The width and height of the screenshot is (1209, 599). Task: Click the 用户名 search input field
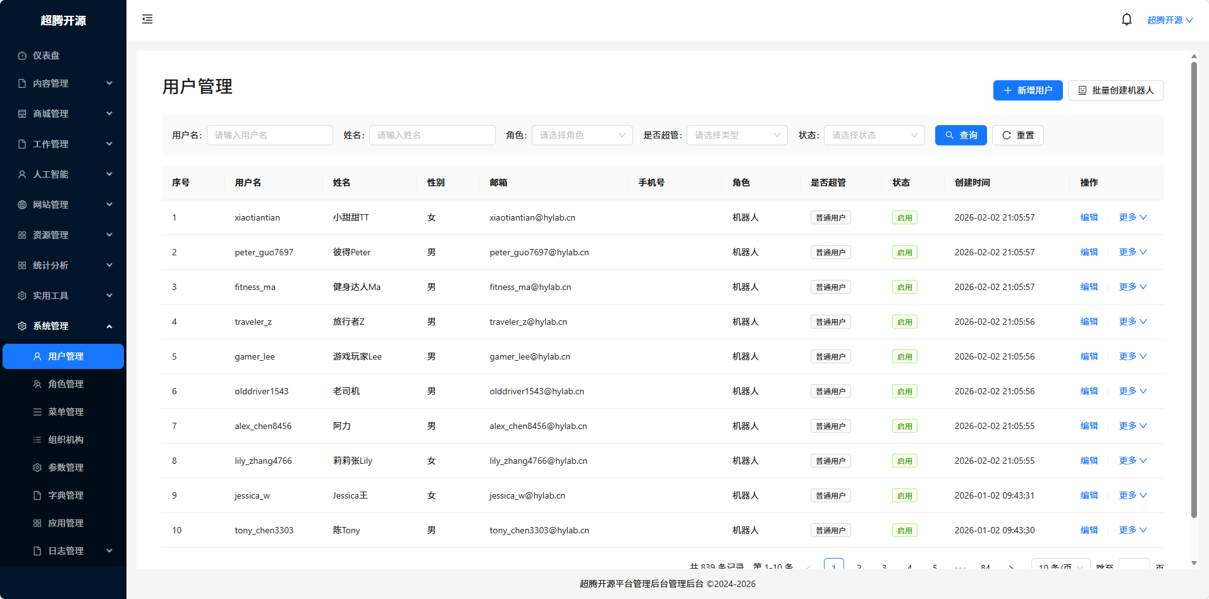[269, 135]
